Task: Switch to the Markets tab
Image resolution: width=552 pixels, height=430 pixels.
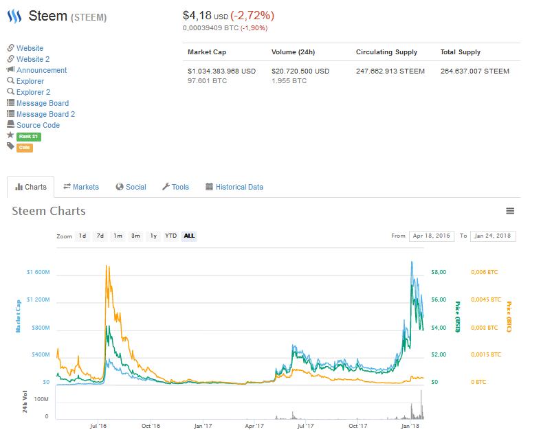Action: 81,187
